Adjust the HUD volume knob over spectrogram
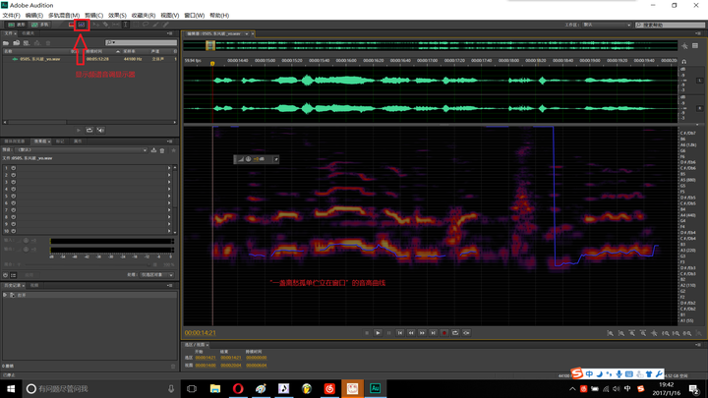Viewport: 708px width, 398px height. tap(249, 159)
